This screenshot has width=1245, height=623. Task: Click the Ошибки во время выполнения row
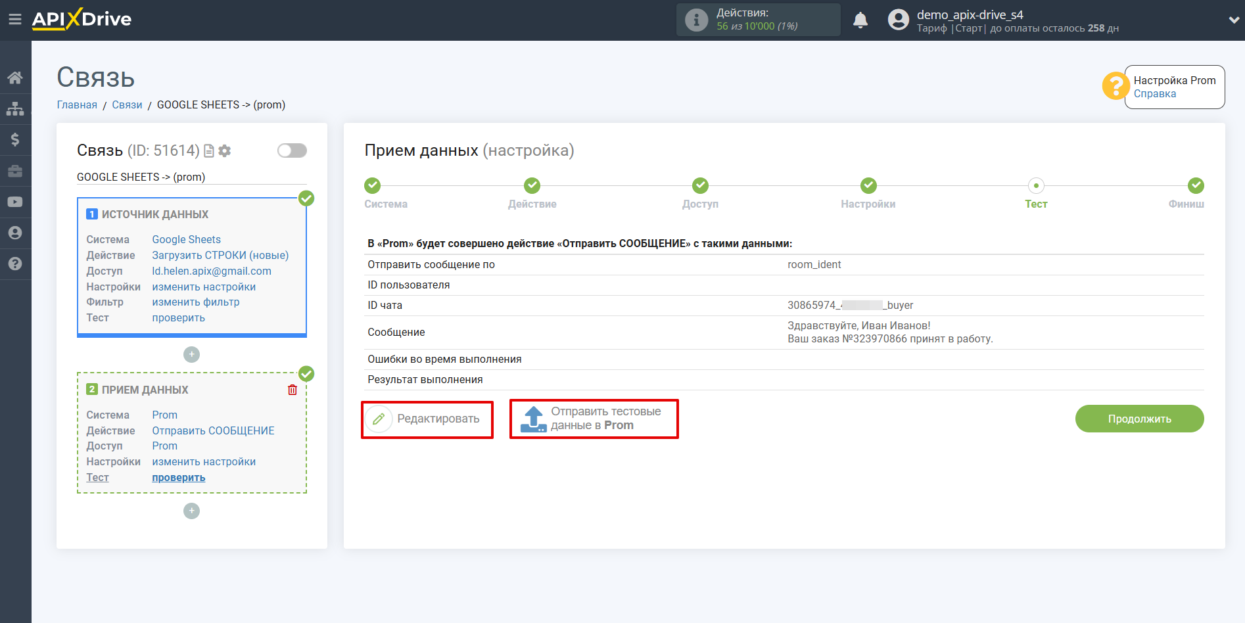(x=785, y=359)
